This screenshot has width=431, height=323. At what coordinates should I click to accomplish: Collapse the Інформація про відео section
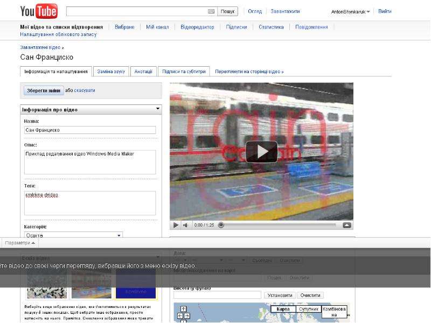pos(158,109)
